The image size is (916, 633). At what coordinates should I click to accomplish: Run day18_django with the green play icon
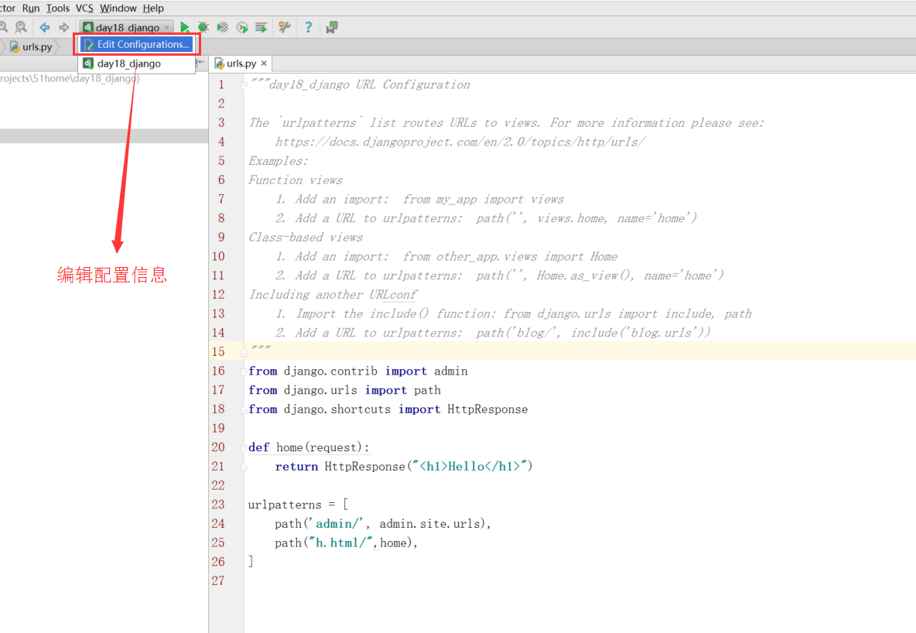click(x=185, y=27)
